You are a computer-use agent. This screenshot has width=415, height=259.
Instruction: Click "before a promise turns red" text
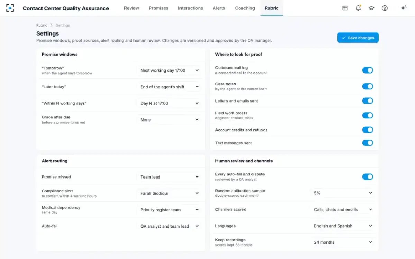pos(63,122)
